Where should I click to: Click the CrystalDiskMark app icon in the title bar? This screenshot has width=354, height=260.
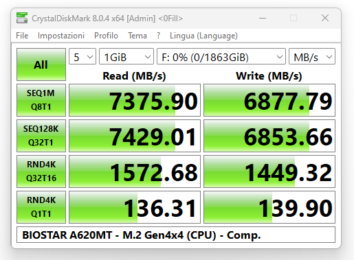[x=22, y=18]
